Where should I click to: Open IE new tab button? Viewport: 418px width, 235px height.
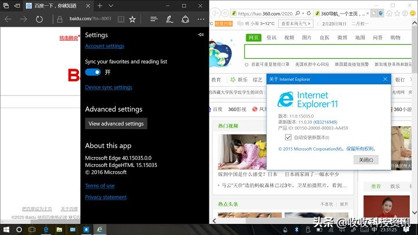click(374, 13)
